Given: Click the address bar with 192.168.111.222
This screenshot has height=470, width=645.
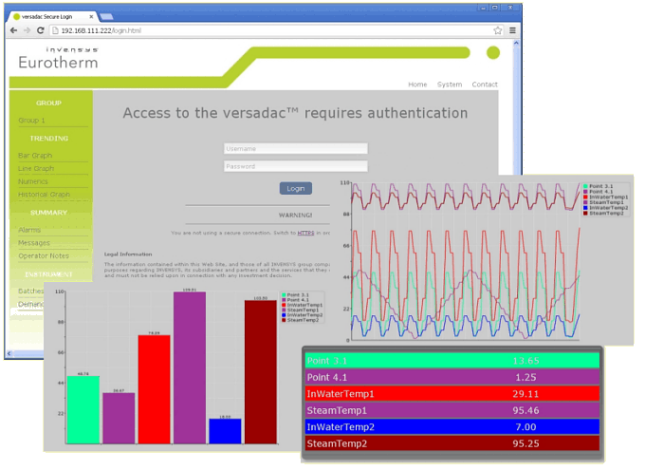Looking at the screenshot, I should 271,30.
